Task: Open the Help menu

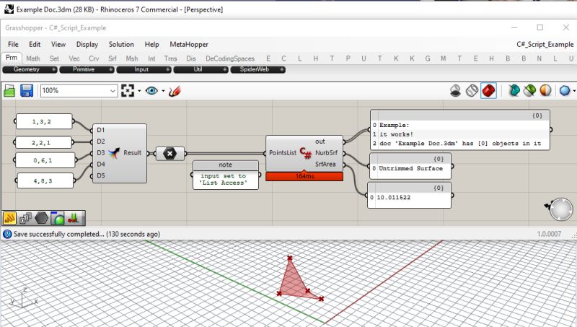Action: point(151,44)
